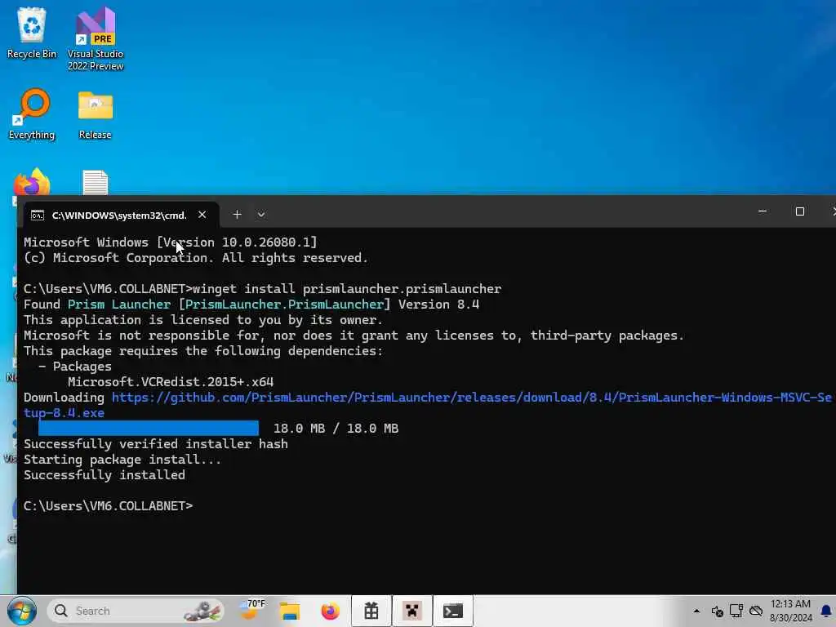The height and width of the screenshot is (627, 836).
Task: Add a new terminal tab
Action: (238, 215)
